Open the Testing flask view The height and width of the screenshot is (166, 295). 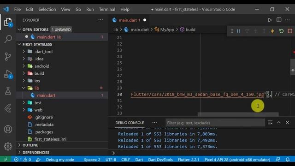(x=8, y=91)
